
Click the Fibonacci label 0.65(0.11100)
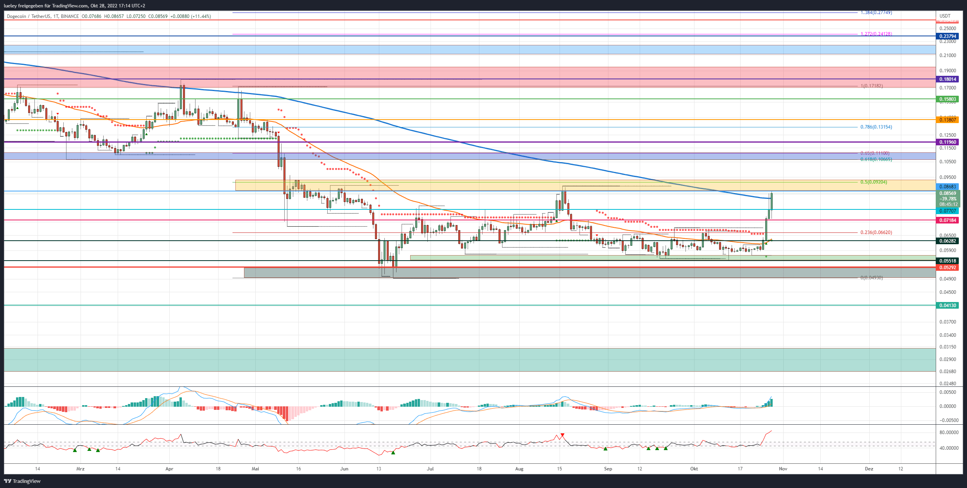[x=875, y=154]
